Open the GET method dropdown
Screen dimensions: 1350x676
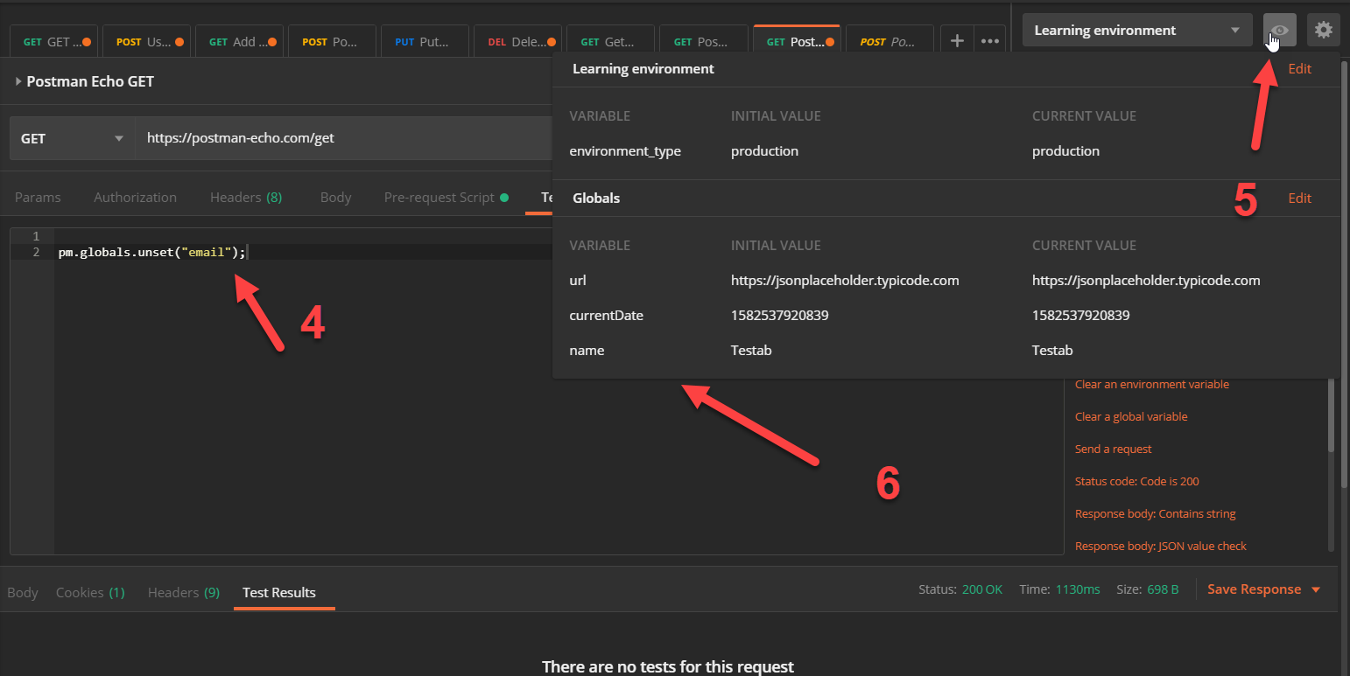tap(72, 138)
